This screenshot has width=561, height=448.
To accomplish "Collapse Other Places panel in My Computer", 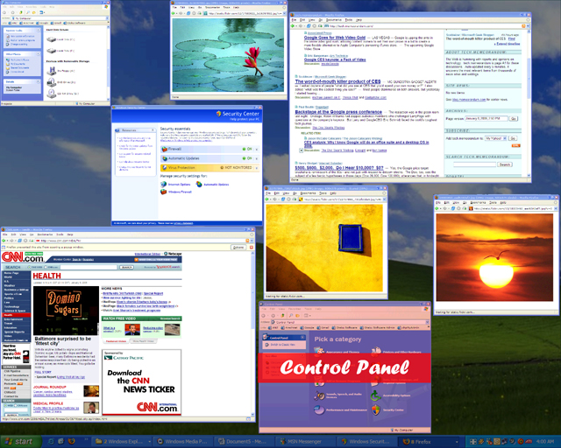I will pyautogui.click(x=38, y=54).
